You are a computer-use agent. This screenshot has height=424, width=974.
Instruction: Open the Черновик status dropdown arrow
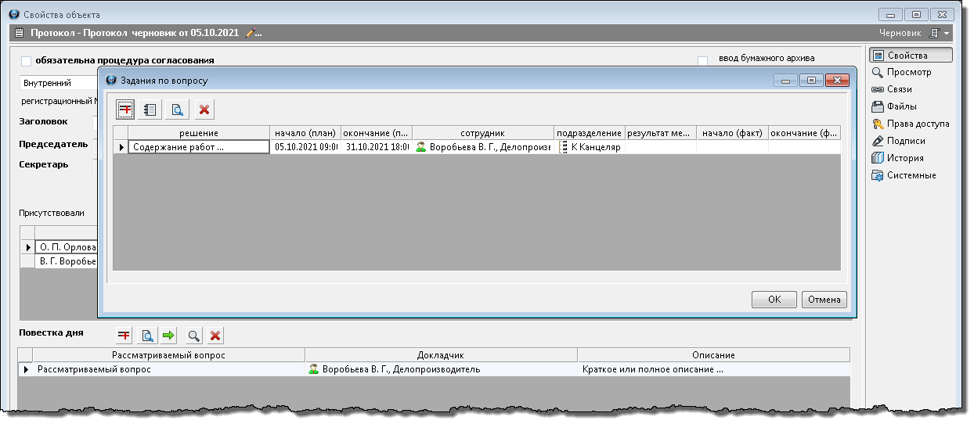[947, 34]
